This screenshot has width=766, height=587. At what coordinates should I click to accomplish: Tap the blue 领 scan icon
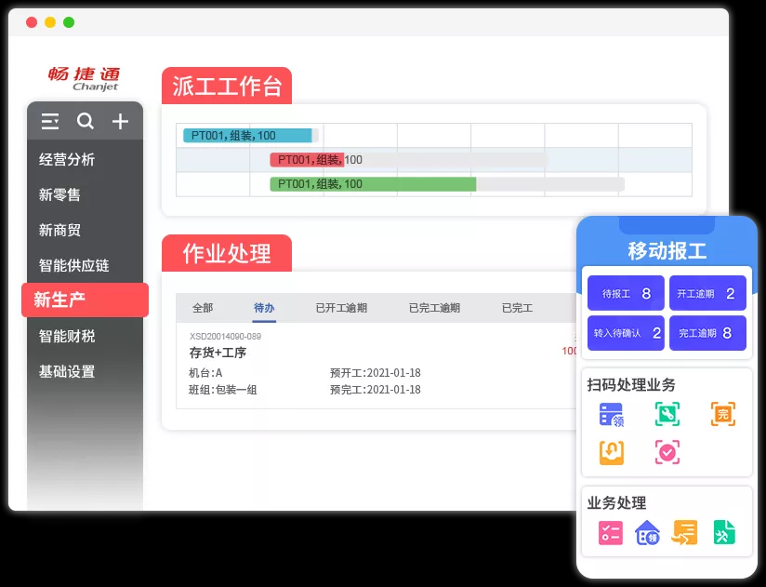tap(611, 414)
